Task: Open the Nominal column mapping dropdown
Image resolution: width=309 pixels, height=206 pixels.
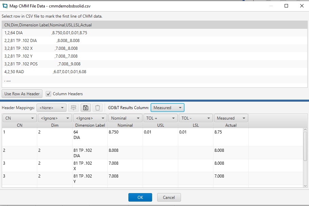Action: coord(125,118)
